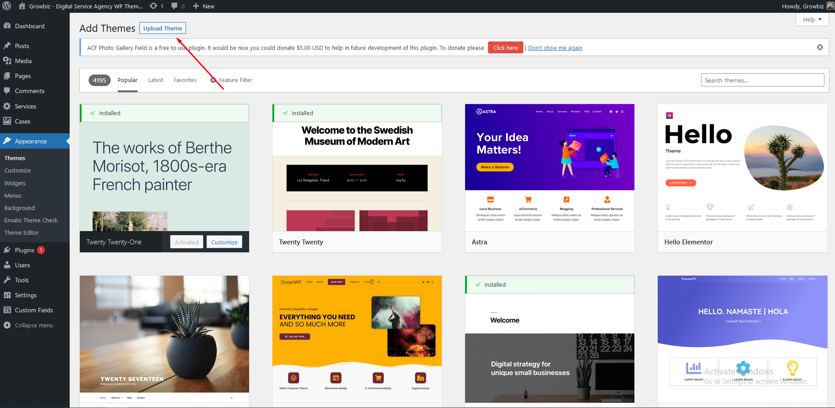835x408 pixels.
Task: Click the Collapse menu arrow icon
Action: coord(7,325)
